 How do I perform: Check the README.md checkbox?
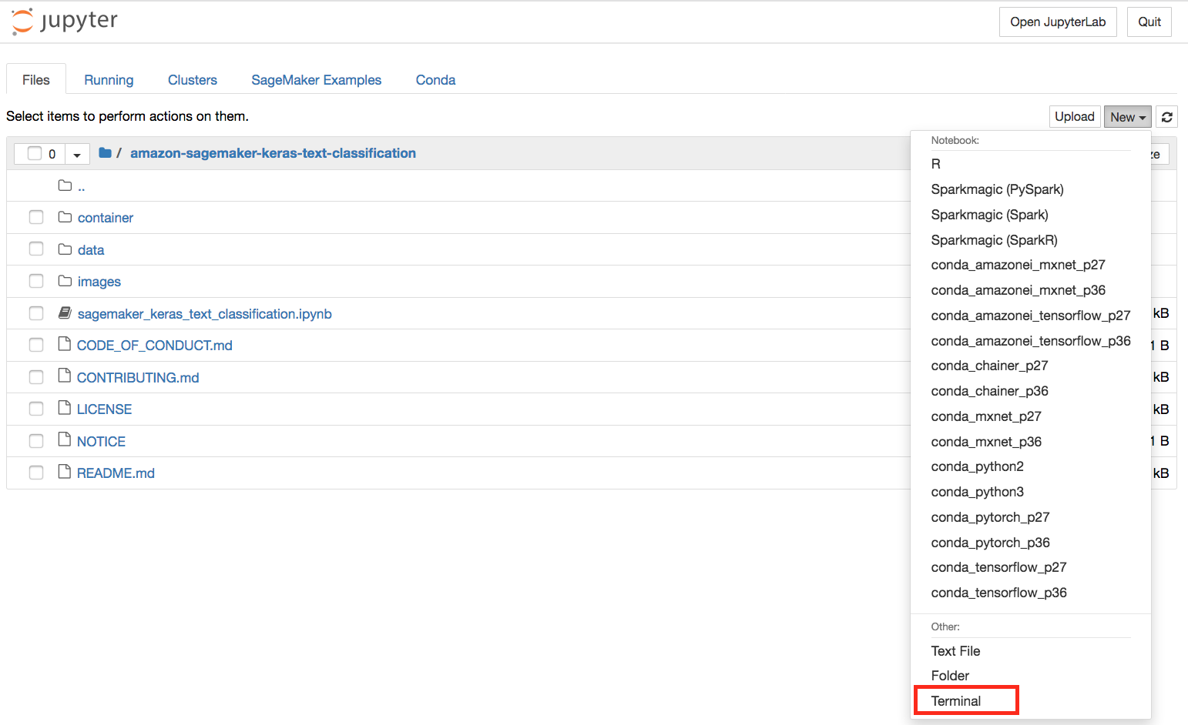pos(36,473)
